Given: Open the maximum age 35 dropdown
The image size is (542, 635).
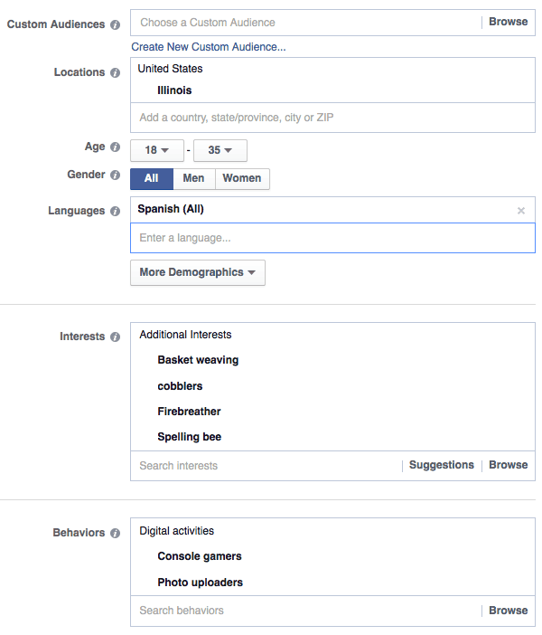Looking at the screenshot, I should point(220,150).
